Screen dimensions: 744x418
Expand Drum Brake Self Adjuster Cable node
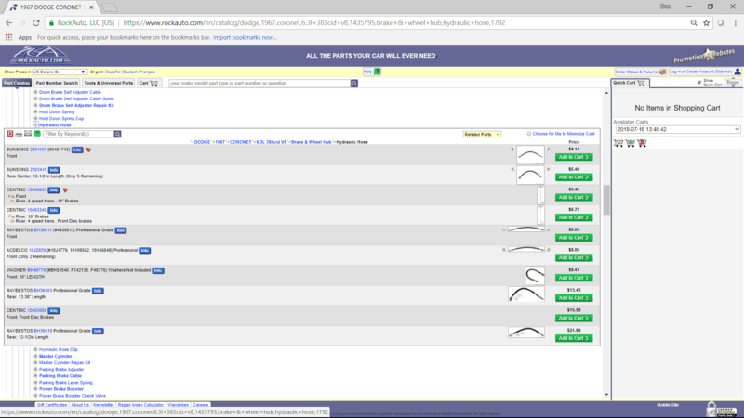[x=35, y=92]
